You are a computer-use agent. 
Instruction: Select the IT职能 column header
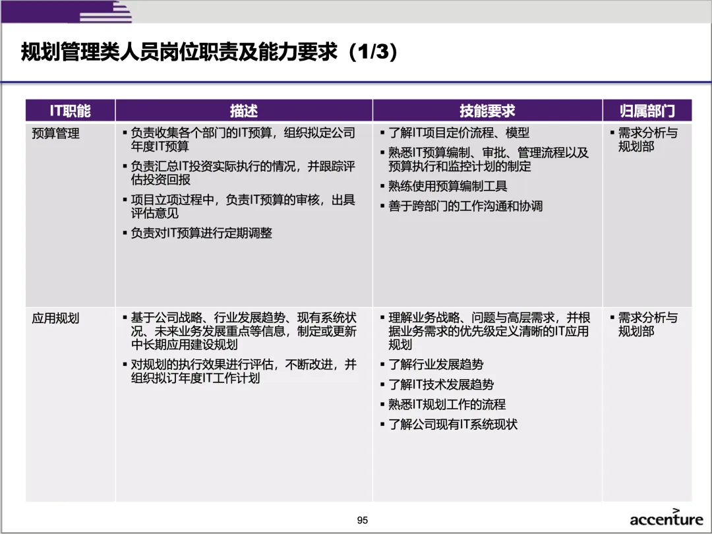tap(70, 110)
